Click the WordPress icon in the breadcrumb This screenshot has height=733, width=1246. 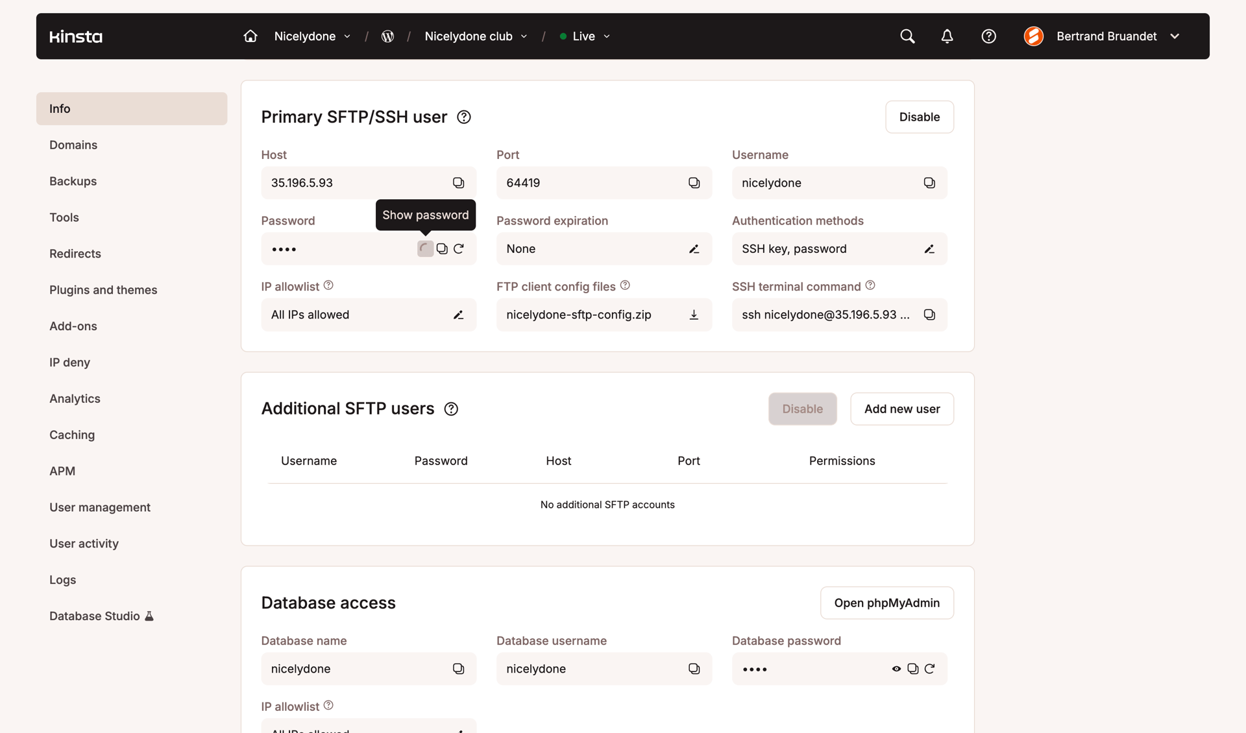387,36
